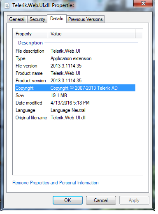158x214 pixels.
Task: Select the Product name property label
Action: pyautogui.click(x=29, y=73)
